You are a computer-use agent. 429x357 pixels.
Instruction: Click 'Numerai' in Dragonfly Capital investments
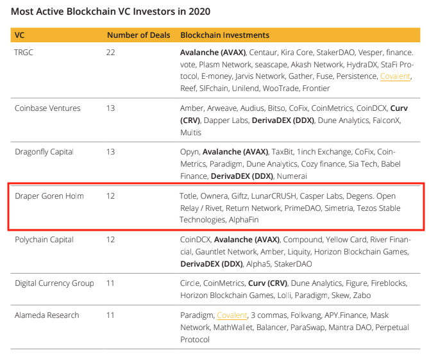click(292, 176)
